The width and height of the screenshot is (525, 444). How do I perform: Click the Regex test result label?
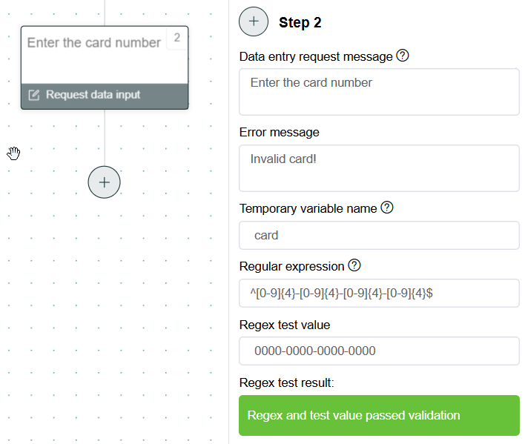coord(287,382)
